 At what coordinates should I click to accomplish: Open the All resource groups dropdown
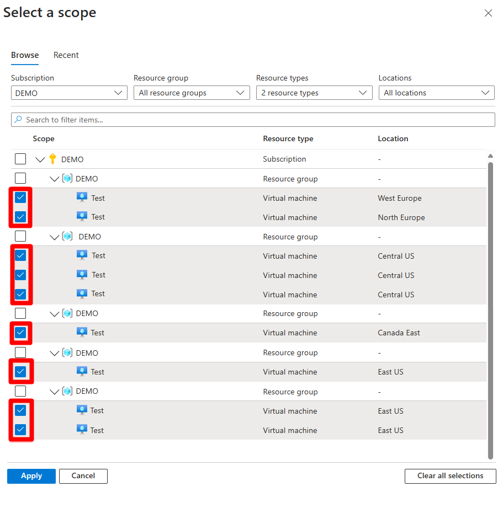click(192, 93)
